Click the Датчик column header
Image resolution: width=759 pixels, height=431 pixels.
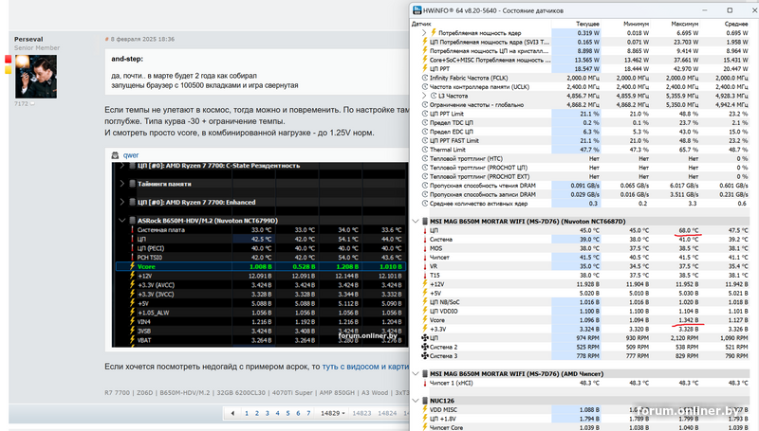tap(421, 24)
